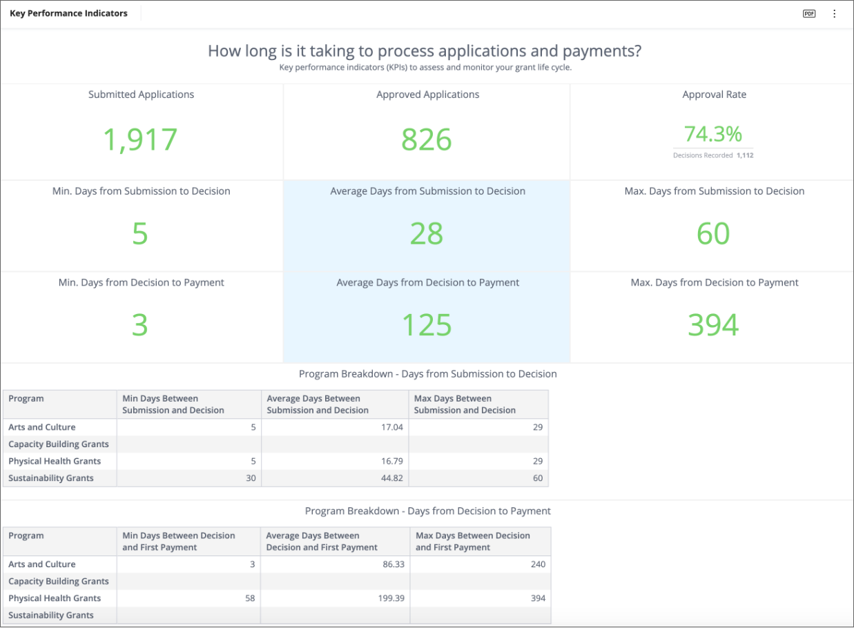
Task: Click the Max Days Between Submission and Decision header
Action: pyautogui.click(x=465, y=404)
